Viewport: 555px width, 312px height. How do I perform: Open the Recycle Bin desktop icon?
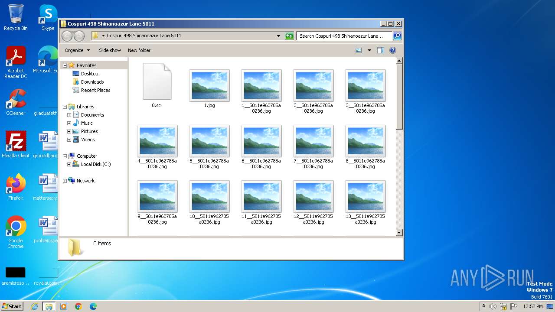click(x=16, y=17)
